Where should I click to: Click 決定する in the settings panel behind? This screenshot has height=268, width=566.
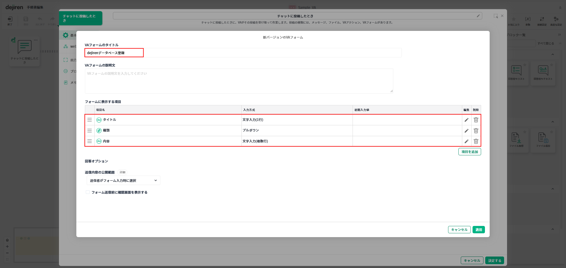(494, 260)
